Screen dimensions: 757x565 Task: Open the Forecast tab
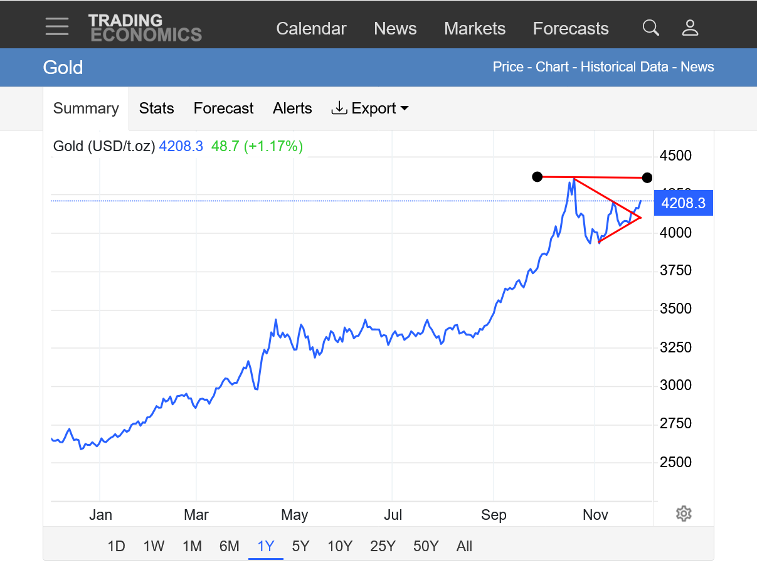point(223,108)
